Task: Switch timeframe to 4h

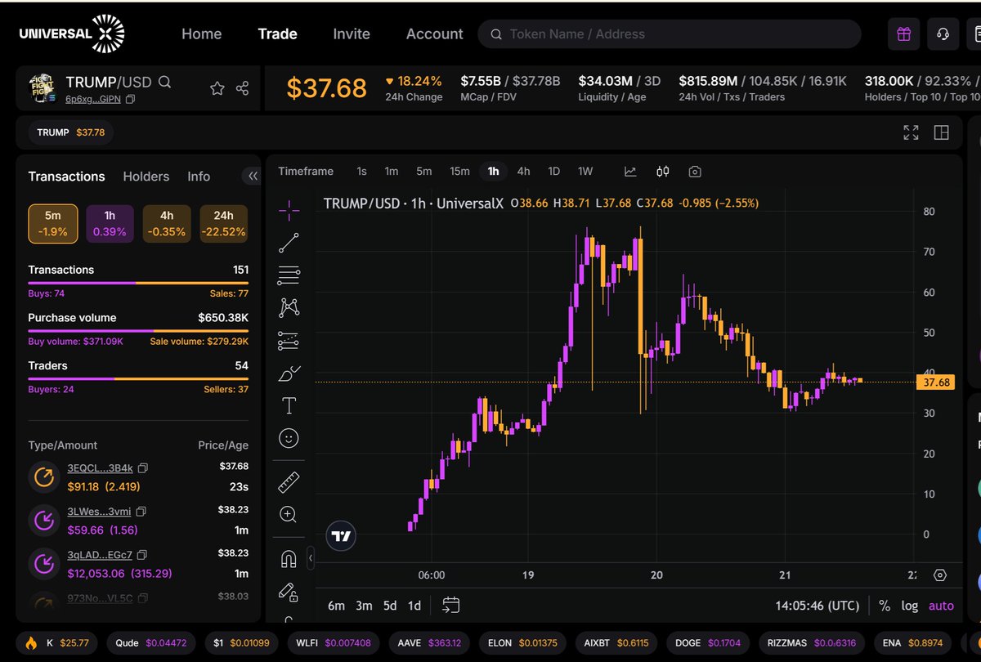Action: coord(523,172)
